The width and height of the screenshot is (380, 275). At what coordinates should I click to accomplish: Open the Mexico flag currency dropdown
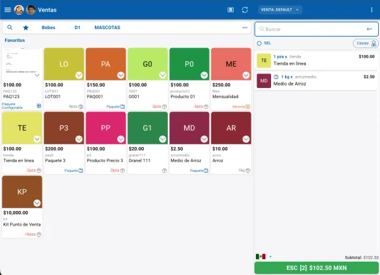click(263, 257)
